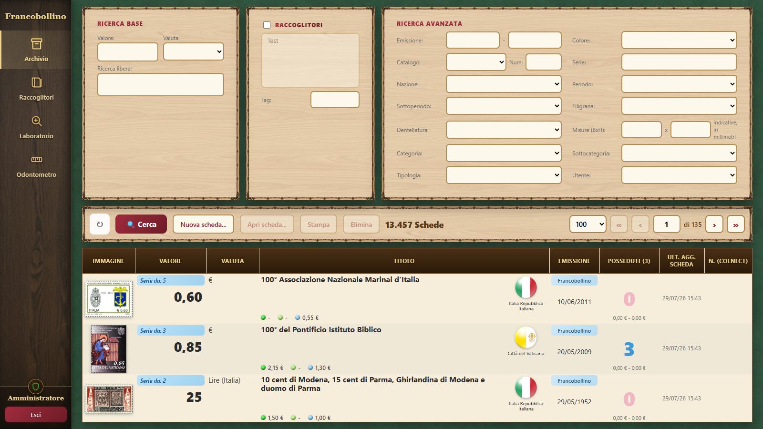Click the Italian flag in the 1952 row
The image size is (763, 429).
click(x=526, y=388)
